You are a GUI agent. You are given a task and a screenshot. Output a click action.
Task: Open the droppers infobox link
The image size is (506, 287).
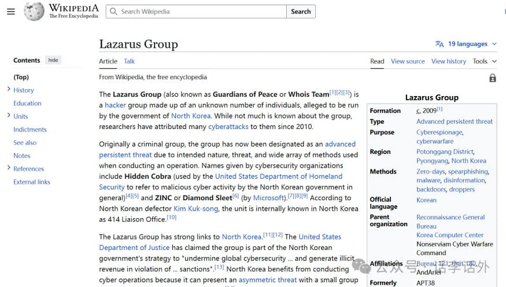[462, 190]
